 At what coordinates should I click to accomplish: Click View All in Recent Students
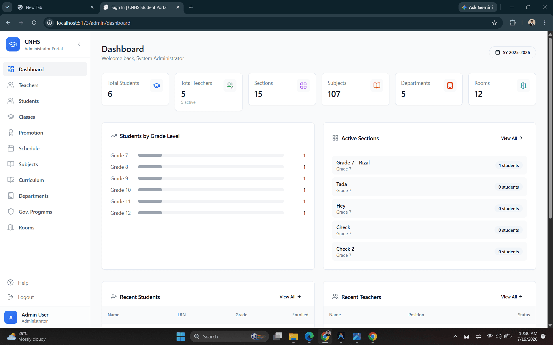[x=290, y=297]
